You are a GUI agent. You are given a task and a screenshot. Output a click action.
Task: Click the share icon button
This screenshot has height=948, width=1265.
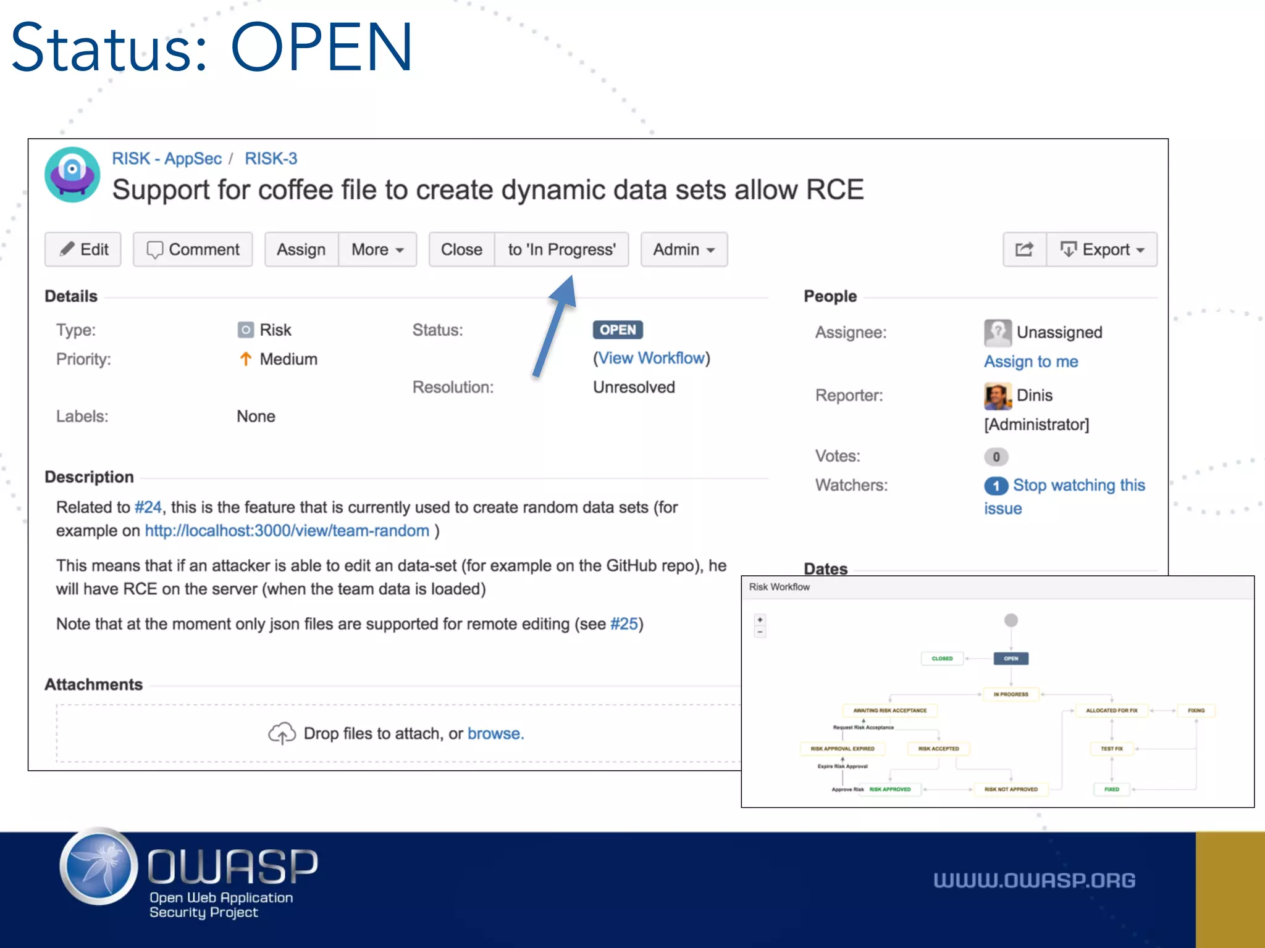[x=1024, y=249]
